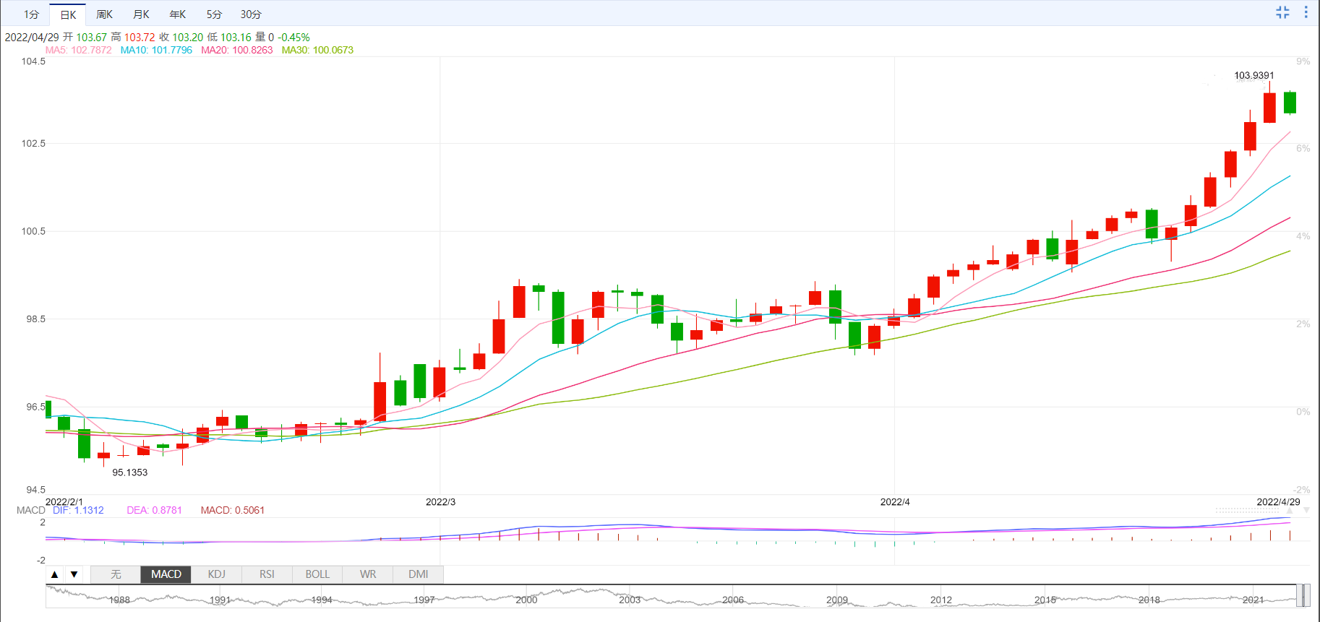The image size is (1320, 622).
Task: Show the KDJ indicator
Action: (217, 574)
